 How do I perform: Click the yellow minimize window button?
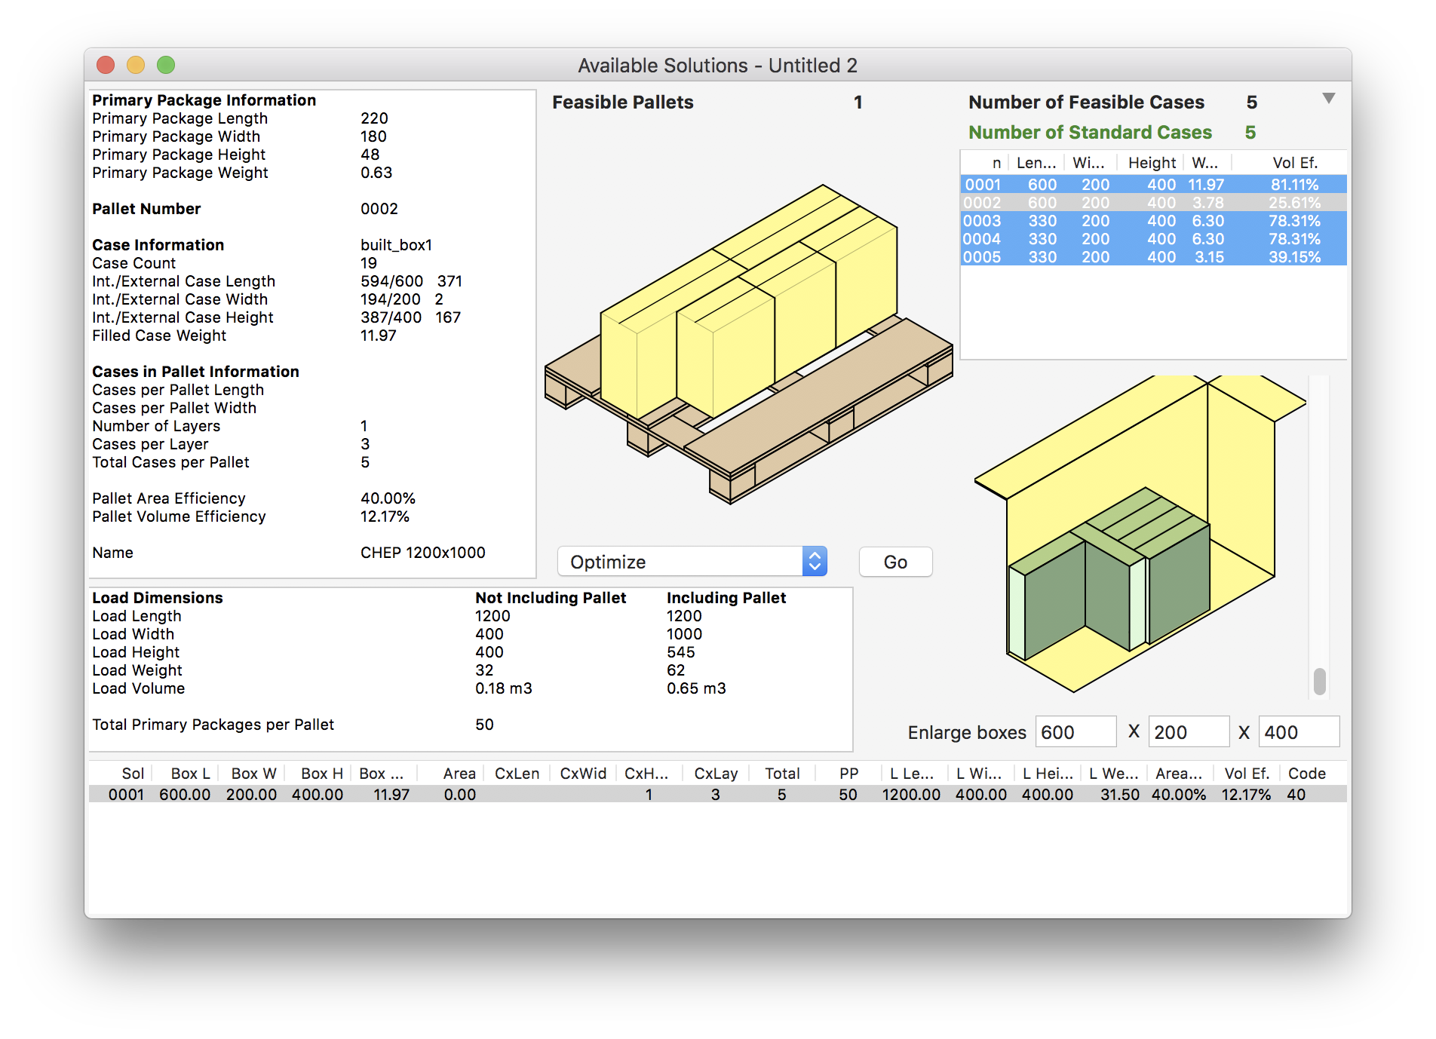(136, 65)
